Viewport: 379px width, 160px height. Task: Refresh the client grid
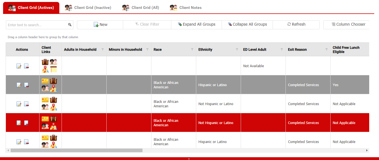296,25
